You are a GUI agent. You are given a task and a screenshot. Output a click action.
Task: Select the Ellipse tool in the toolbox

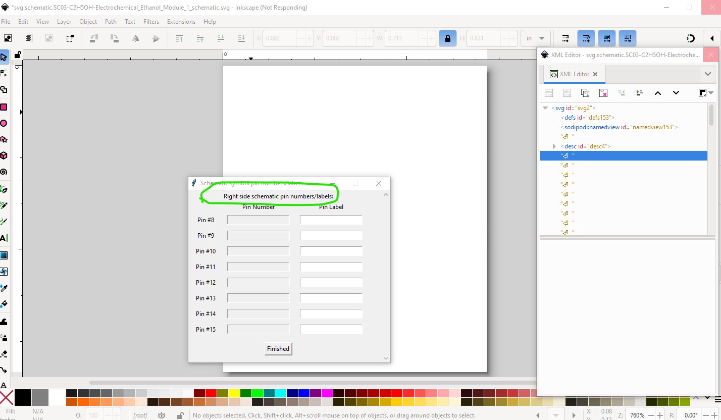(4, 124)
